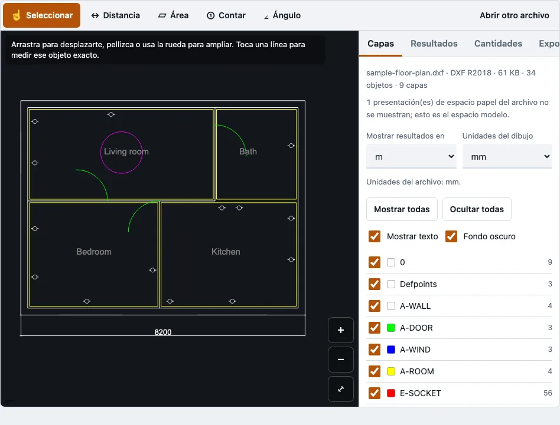This screenshot has width=560, height=425.
Task: Zoom out with the minus button
Action: (x=341, y=360)
